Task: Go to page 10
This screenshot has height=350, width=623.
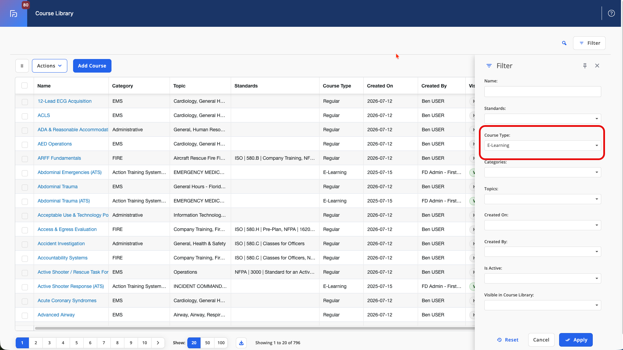Action: pyautogui.click(x=144, y=343)
